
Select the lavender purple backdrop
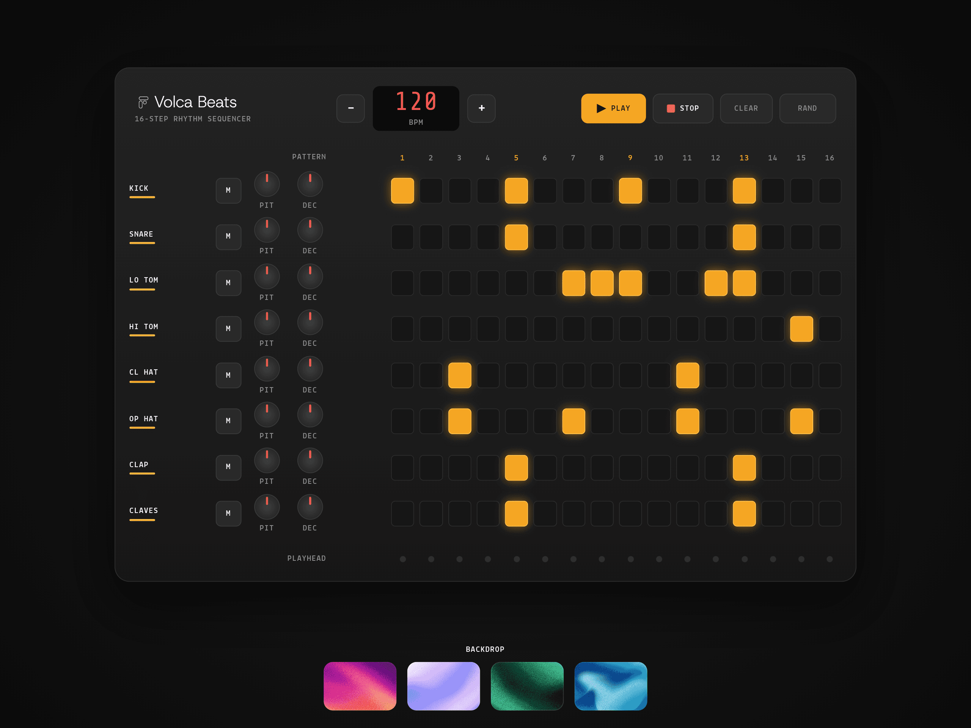[x=443, y=686]
